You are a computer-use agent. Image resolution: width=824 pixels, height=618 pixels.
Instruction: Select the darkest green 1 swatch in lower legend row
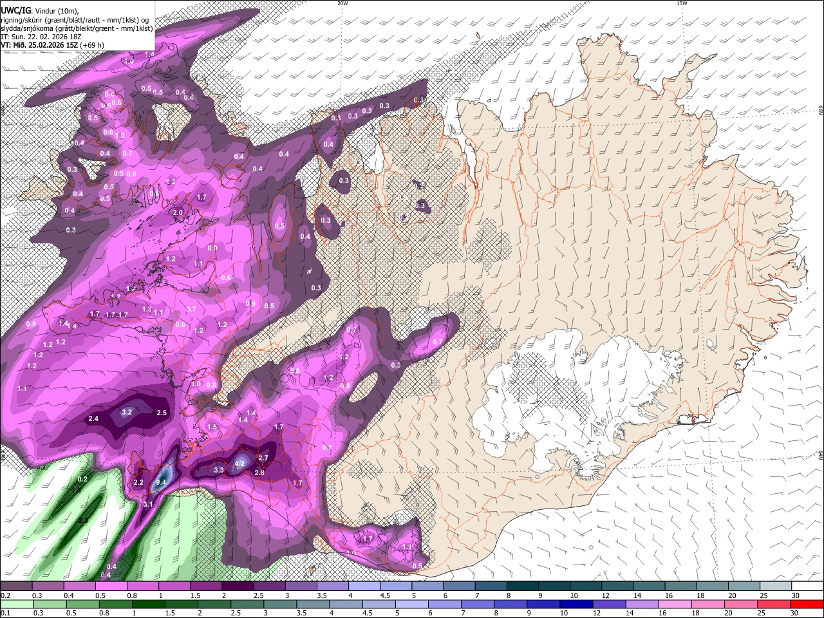(x=148, y=604)
